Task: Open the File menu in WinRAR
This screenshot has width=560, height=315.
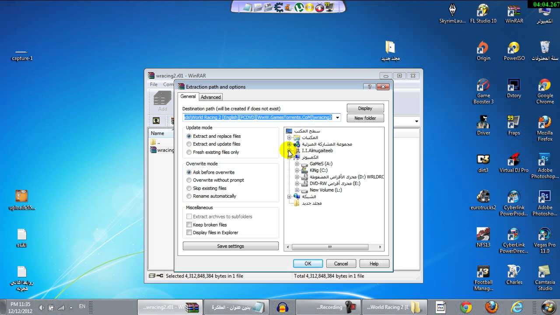Action: point(154,84)
